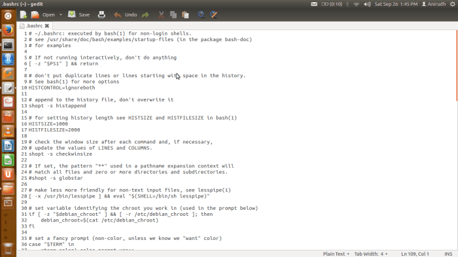This screenshot has width=458, height=257.
Task: Paste from clipboard using toolbar icon
Action: [x=185, y=14]
